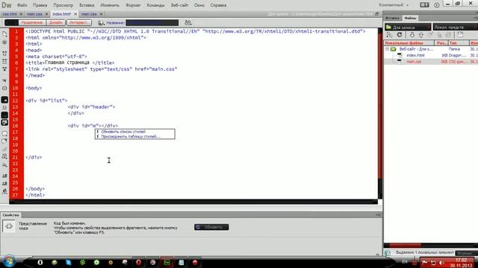Switch to Дизайн view
This screenshot has height=268, width=478.
tap(56, 22)
